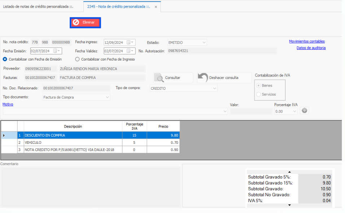The width and height of the screenshot is (345, 213).
Task: Choose the Servicios radio option
Action: coord(258,94)
